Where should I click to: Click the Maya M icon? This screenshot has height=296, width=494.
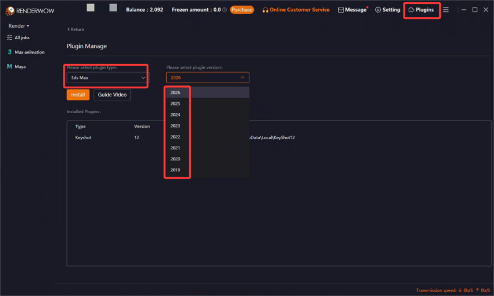pos(9,66)
